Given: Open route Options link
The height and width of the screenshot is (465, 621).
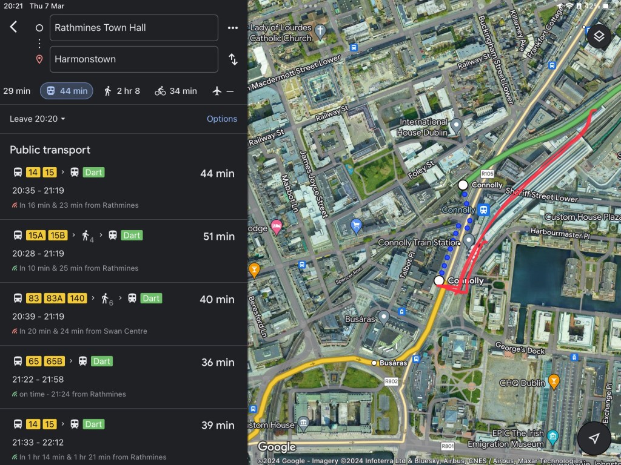Looking at the screenshot, I should pos(222,119).
